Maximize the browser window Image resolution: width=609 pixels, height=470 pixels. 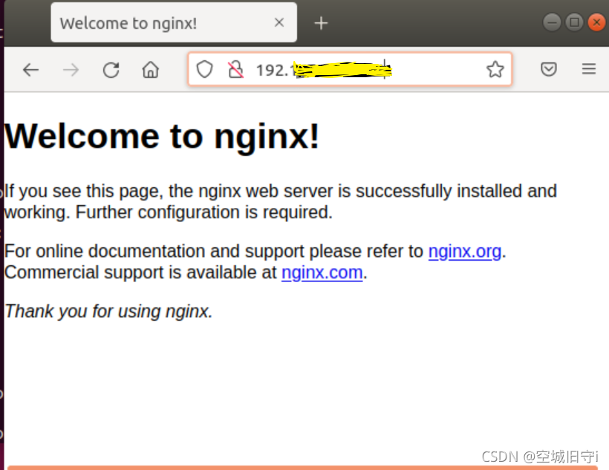(574, 22)
